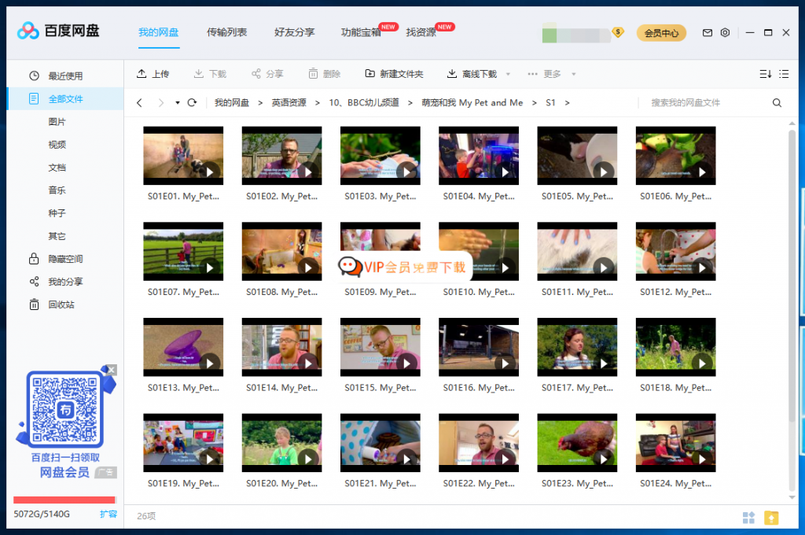Click the upload 上传 button
Image resolution: width=805 pixels, height=535 pixels.
point(153,74)
